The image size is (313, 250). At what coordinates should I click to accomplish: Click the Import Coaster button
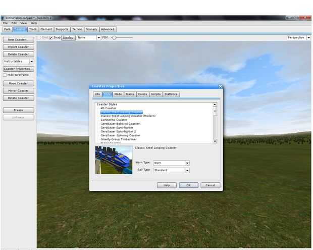[x=18, y=47]
